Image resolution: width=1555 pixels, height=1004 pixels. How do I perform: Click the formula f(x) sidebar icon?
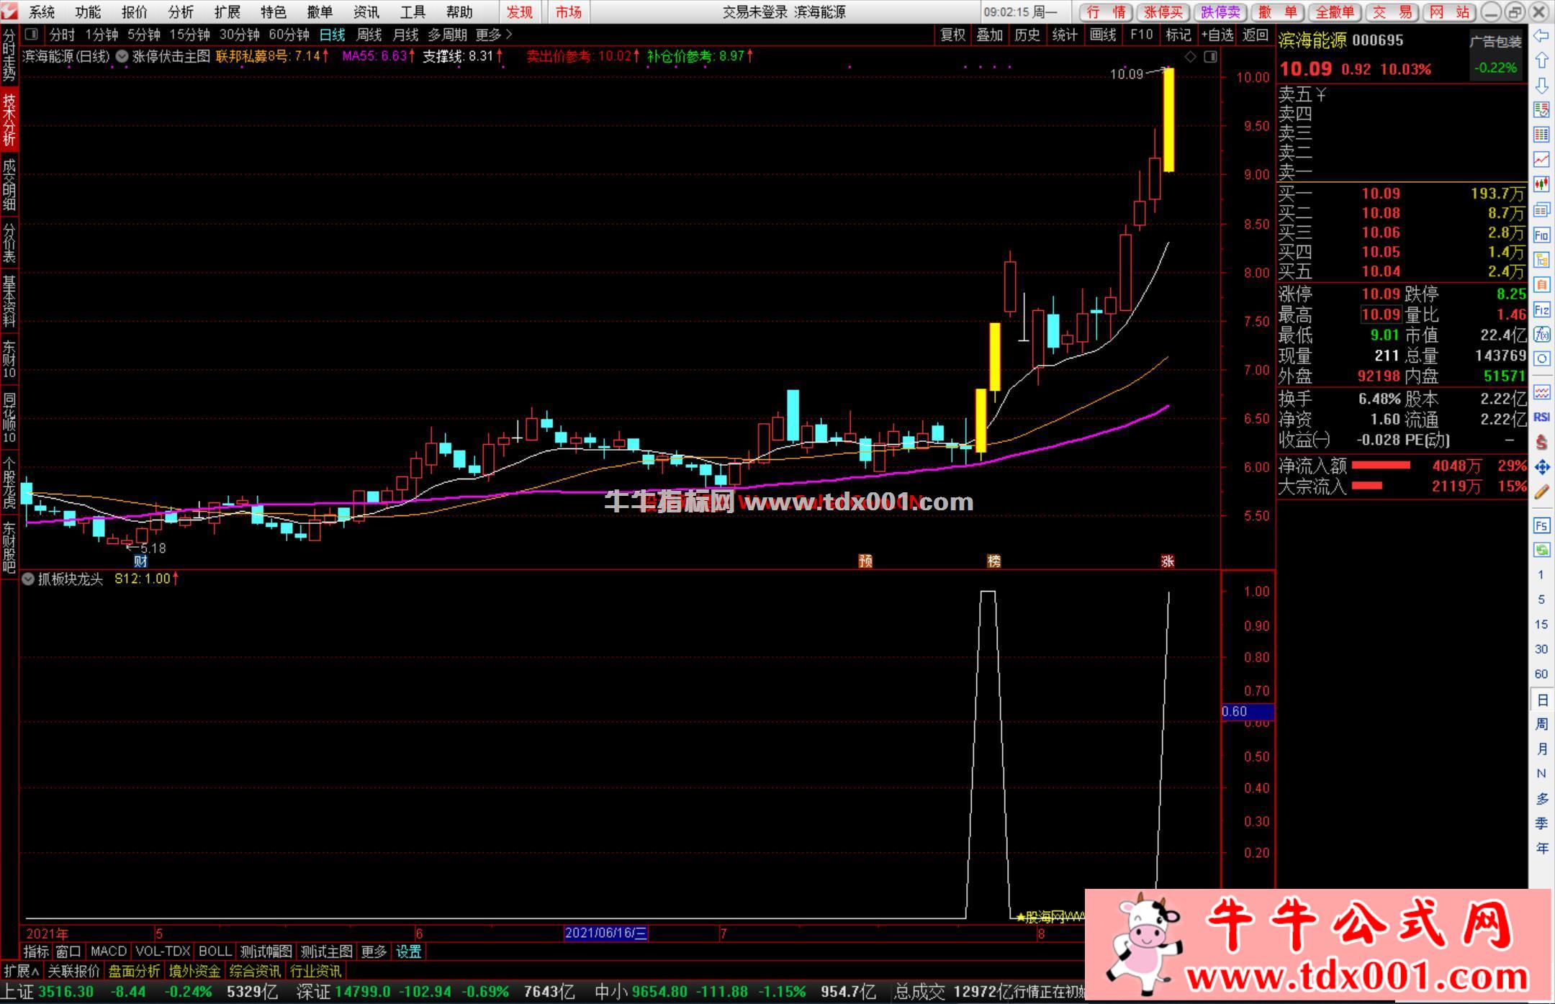pyautogui.click(x=1541, y=335)
